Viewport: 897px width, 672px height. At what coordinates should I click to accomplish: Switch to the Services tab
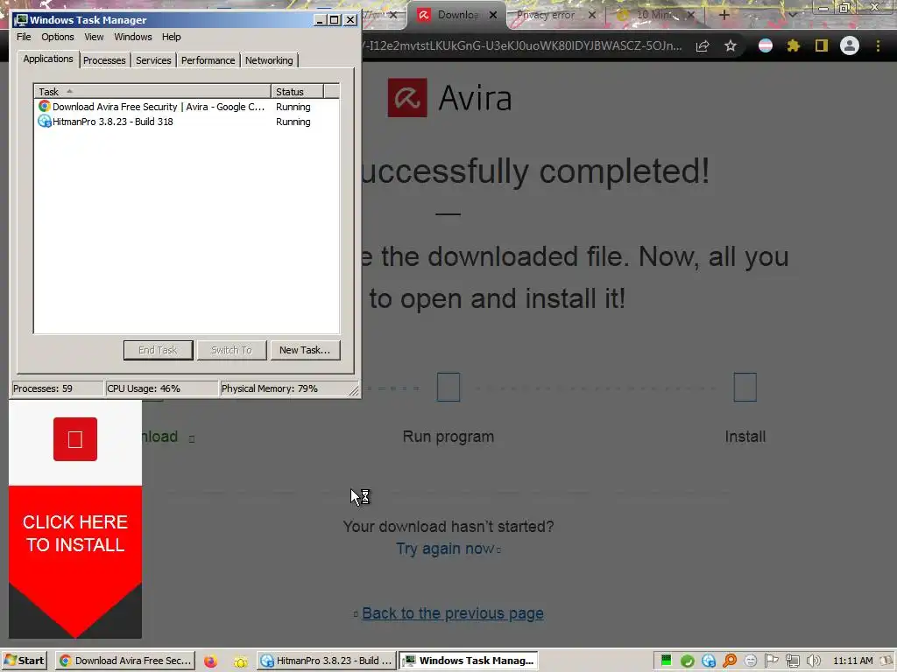[153, 60]
